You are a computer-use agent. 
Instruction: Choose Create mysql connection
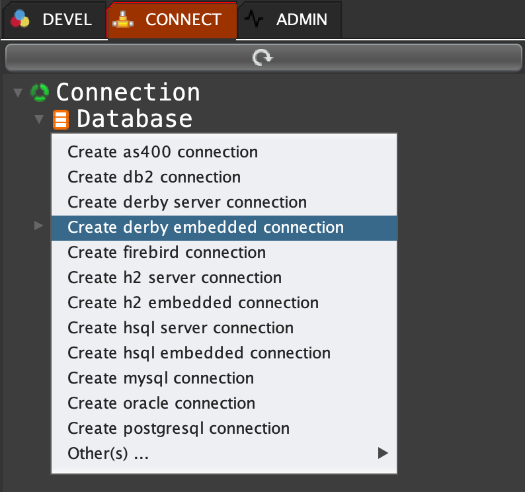coord(161,378)
